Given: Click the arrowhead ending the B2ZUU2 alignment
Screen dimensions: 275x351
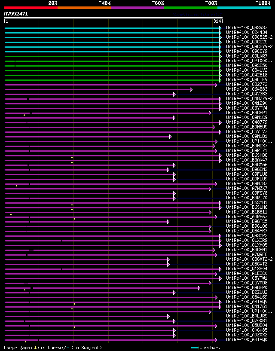Looking at the screenshot, I should pyautogui.click(x=174, y=293).
